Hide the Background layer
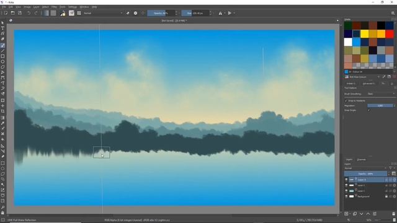 coord(346,196)
